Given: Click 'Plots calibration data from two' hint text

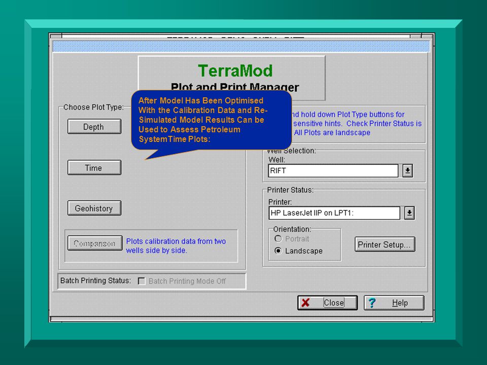Looking at the screenshot, I should [x=176, y=241].
